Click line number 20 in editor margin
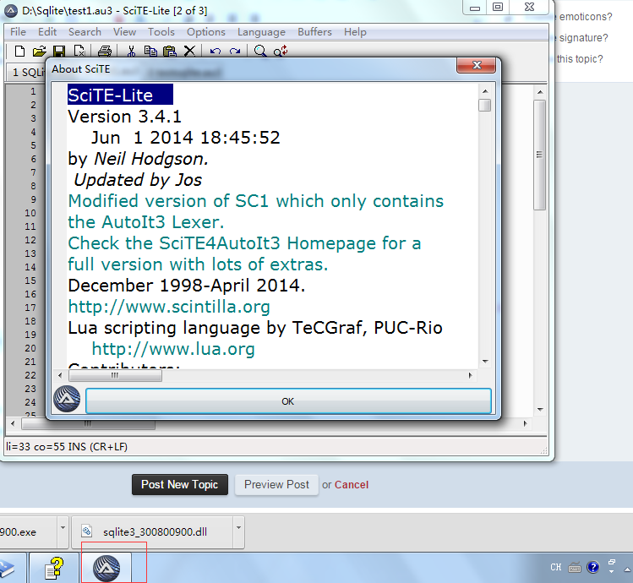Screen dimensions: 633x583 click(x=30, y=348)
